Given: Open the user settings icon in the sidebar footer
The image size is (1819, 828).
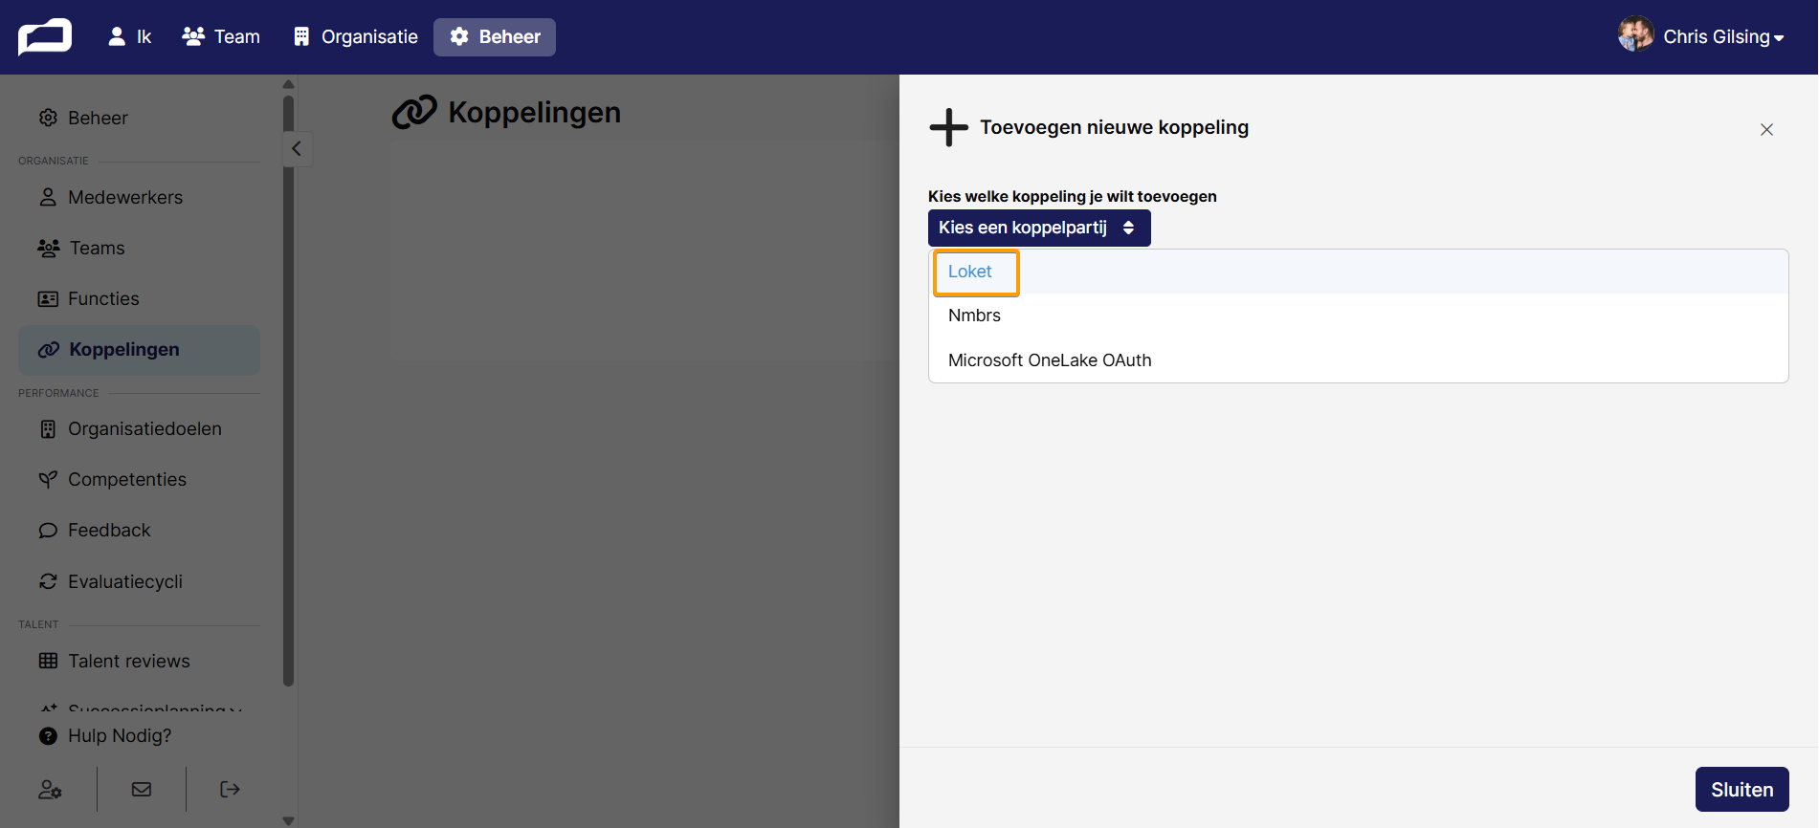Looking at the screenshot, I should coord(50,790).
